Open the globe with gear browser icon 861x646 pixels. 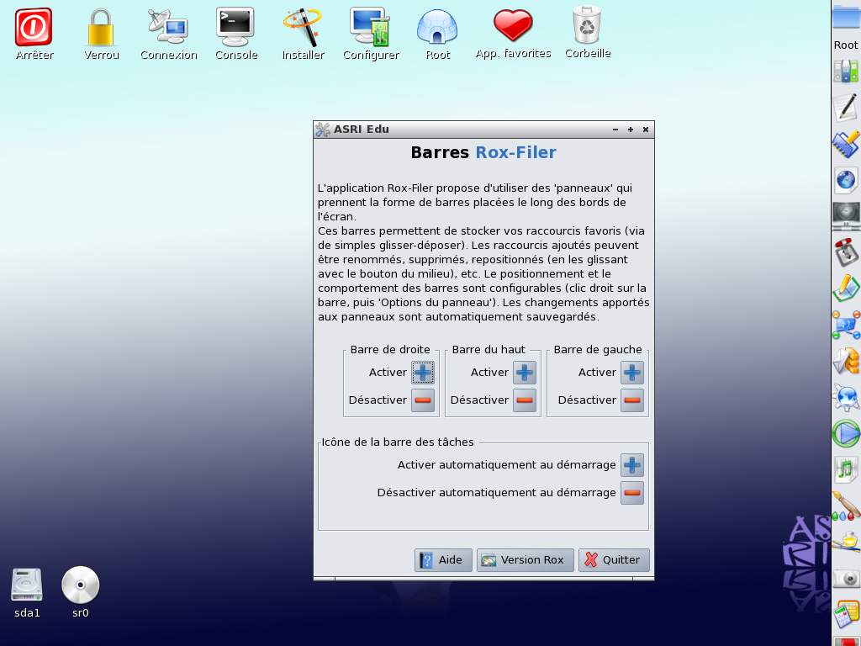click(846, 397)
